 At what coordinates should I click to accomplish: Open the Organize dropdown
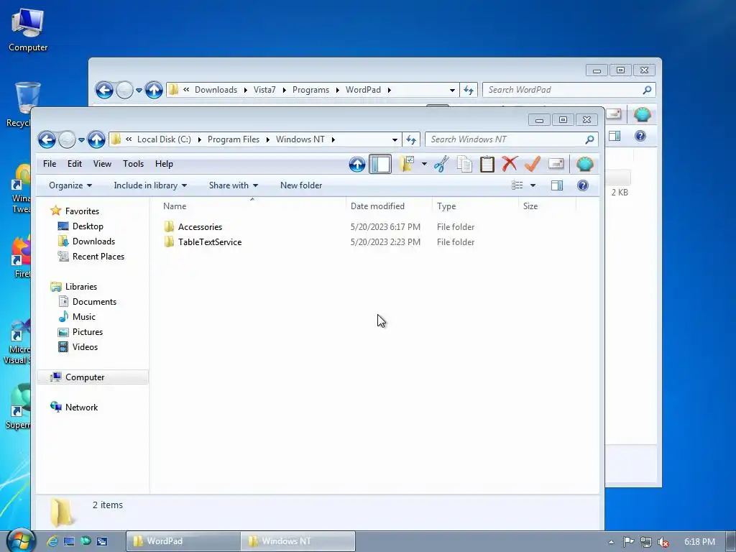tap(70, 185)
